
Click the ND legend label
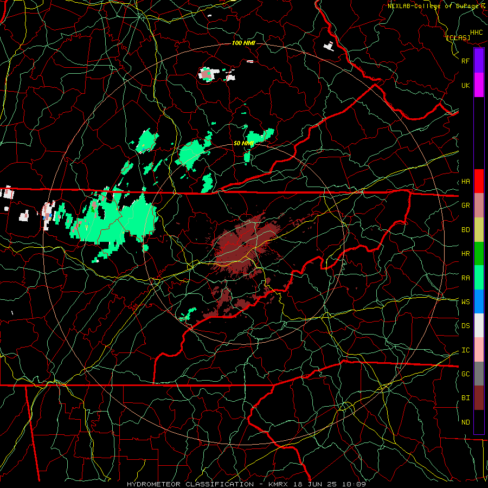[466, 422]
